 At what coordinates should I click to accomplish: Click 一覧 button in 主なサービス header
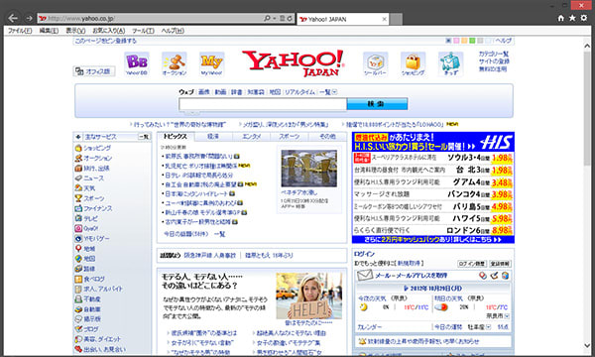click(x=144, y=137)
